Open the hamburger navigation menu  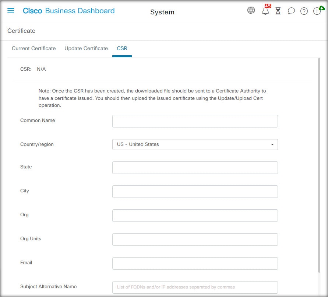[x=11, y=10]
